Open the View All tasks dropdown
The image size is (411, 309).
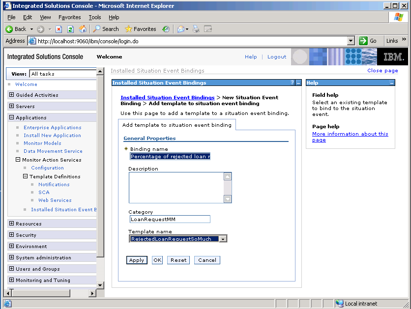tap(63, 74)
